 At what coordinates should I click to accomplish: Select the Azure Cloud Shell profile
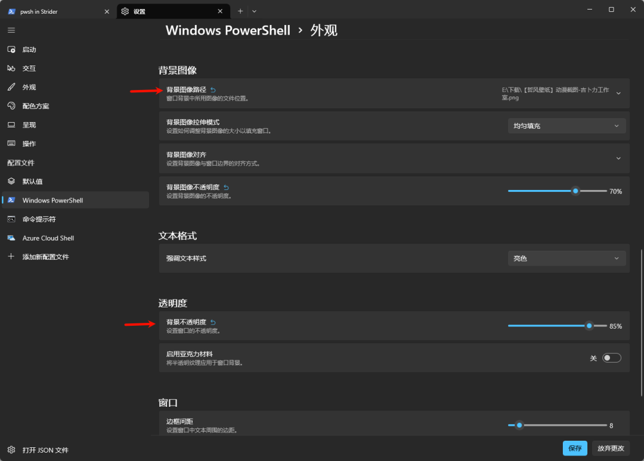(x=76, y=238)
